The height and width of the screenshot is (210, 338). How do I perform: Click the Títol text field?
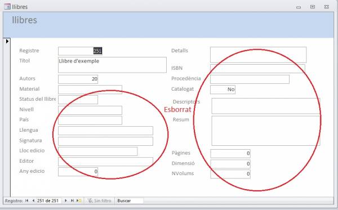point(112,65)
